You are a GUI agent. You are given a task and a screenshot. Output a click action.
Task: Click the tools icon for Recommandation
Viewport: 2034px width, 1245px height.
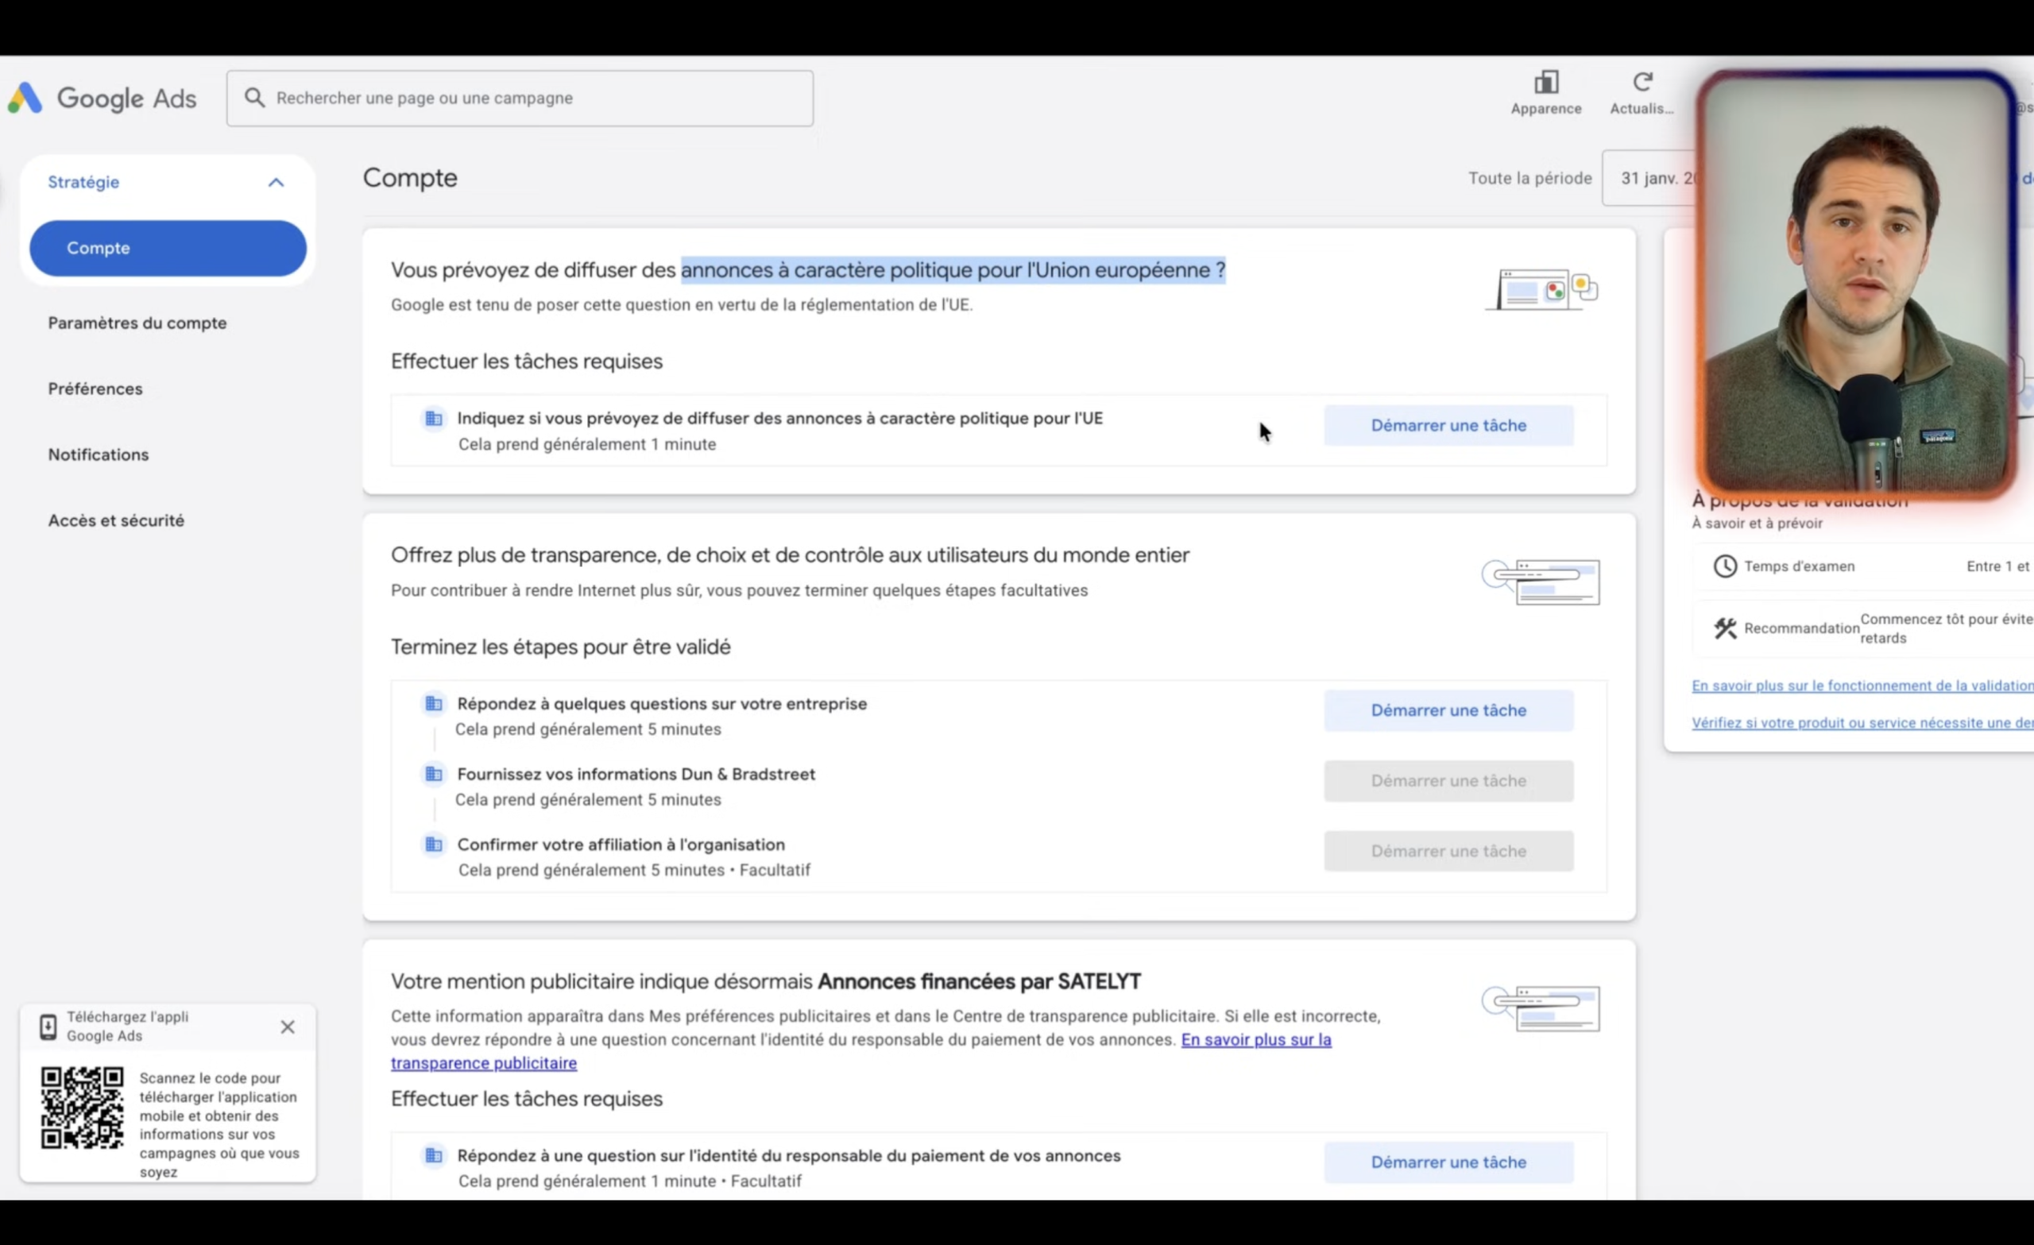[x=1724, y=629]
